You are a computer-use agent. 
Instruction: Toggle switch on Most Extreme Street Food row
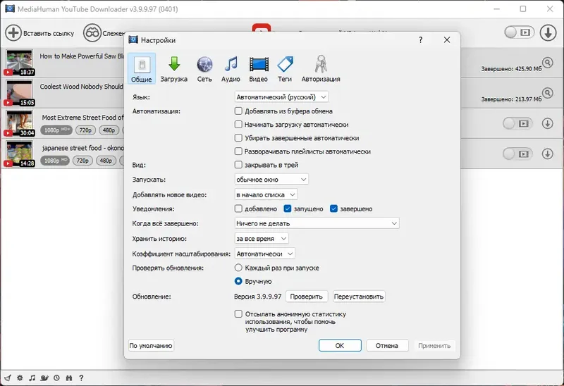click(517, 124)
